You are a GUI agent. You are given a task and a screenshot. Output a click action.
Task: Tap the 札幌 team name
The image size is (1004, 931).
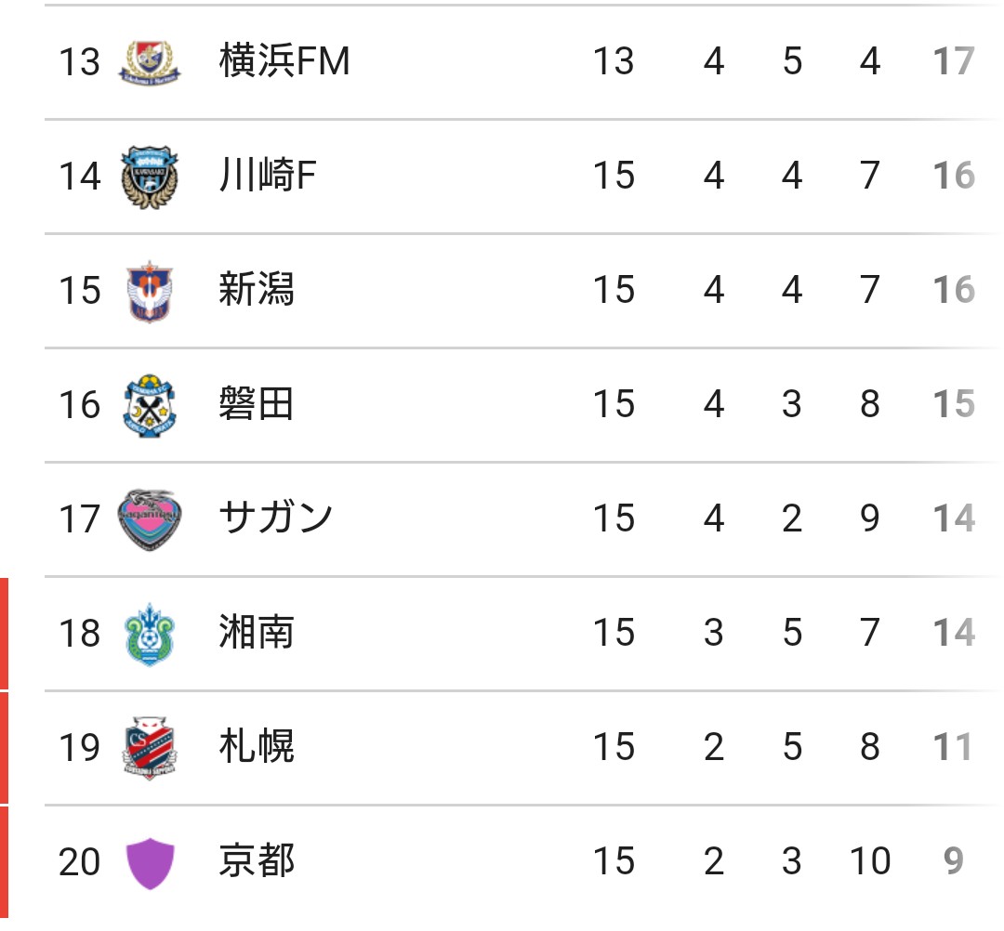(257, 746)
